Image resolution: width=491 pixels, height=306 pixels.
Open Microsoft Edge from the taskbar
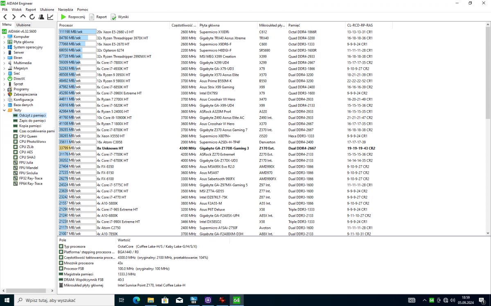pos(136,300)
